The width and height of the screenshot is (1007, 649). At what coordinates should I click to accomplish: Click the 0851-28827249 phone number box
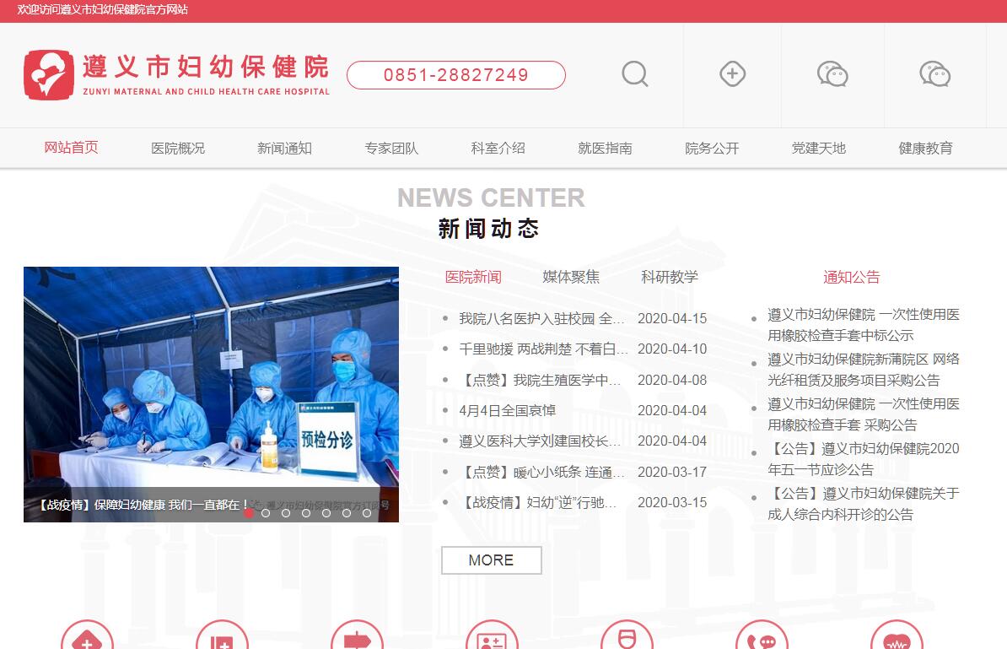coord(455,75)
